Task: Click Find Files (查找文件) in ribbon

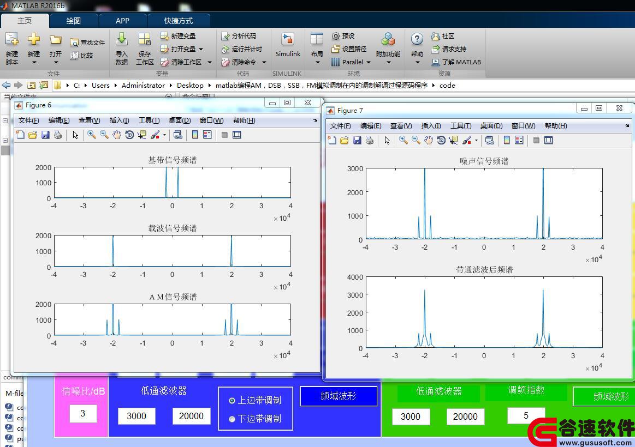Action: [x=87, y=43]
